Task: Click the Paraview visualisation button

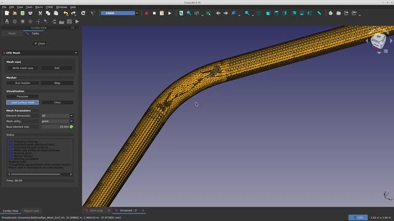Action: pyautogui.click(x=22, y=96)
